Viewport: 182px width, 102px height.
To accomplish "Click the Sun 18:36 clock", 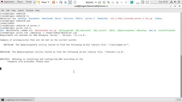I will click(x=163, y=2).
